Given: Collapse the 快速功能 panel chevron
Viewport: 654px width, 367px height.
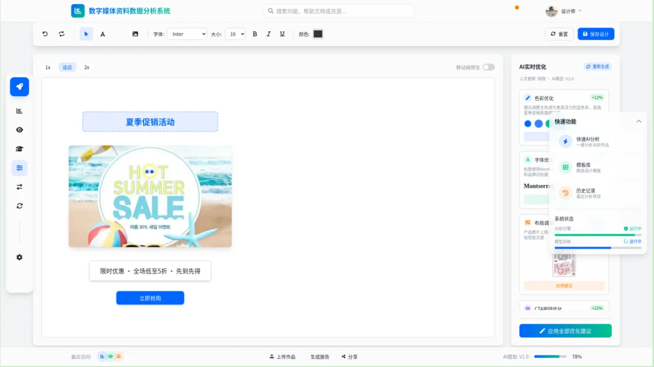Looking at the screenshot, I should pos(639,121).
